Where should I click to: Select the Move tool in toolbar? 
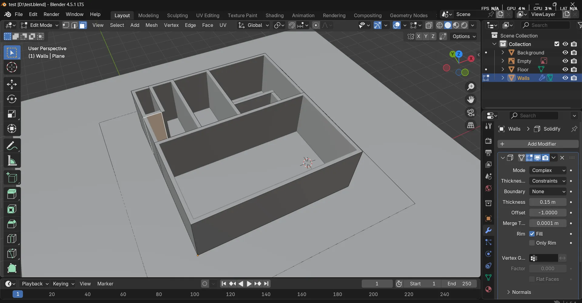tap(12, 84)
